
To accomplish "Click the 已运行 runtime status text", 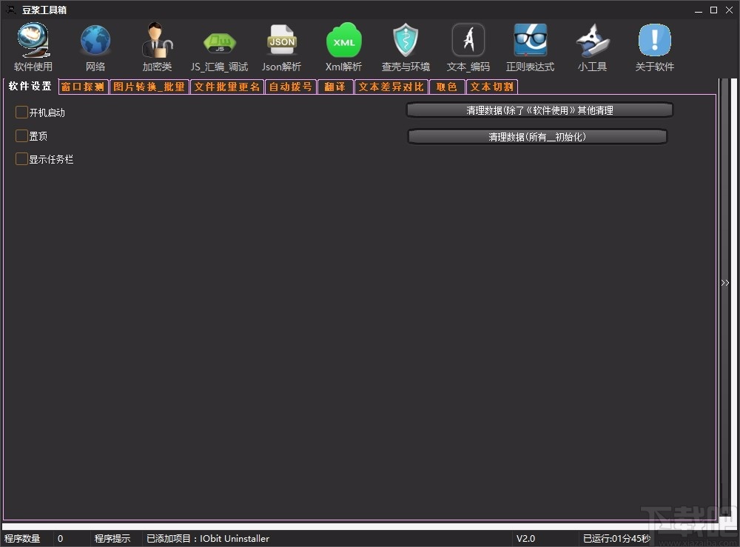I will tap(616, 539).
